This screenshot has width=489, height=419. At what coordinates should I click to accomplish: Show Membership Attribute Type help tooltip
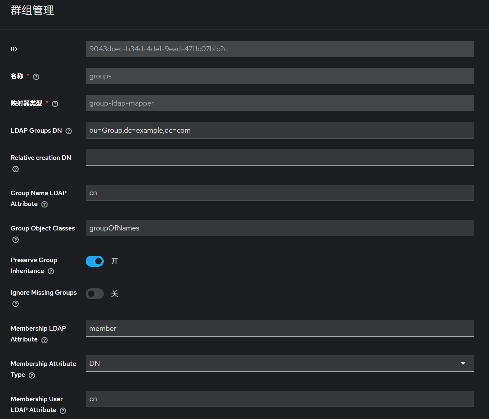[x=32, y=376]
